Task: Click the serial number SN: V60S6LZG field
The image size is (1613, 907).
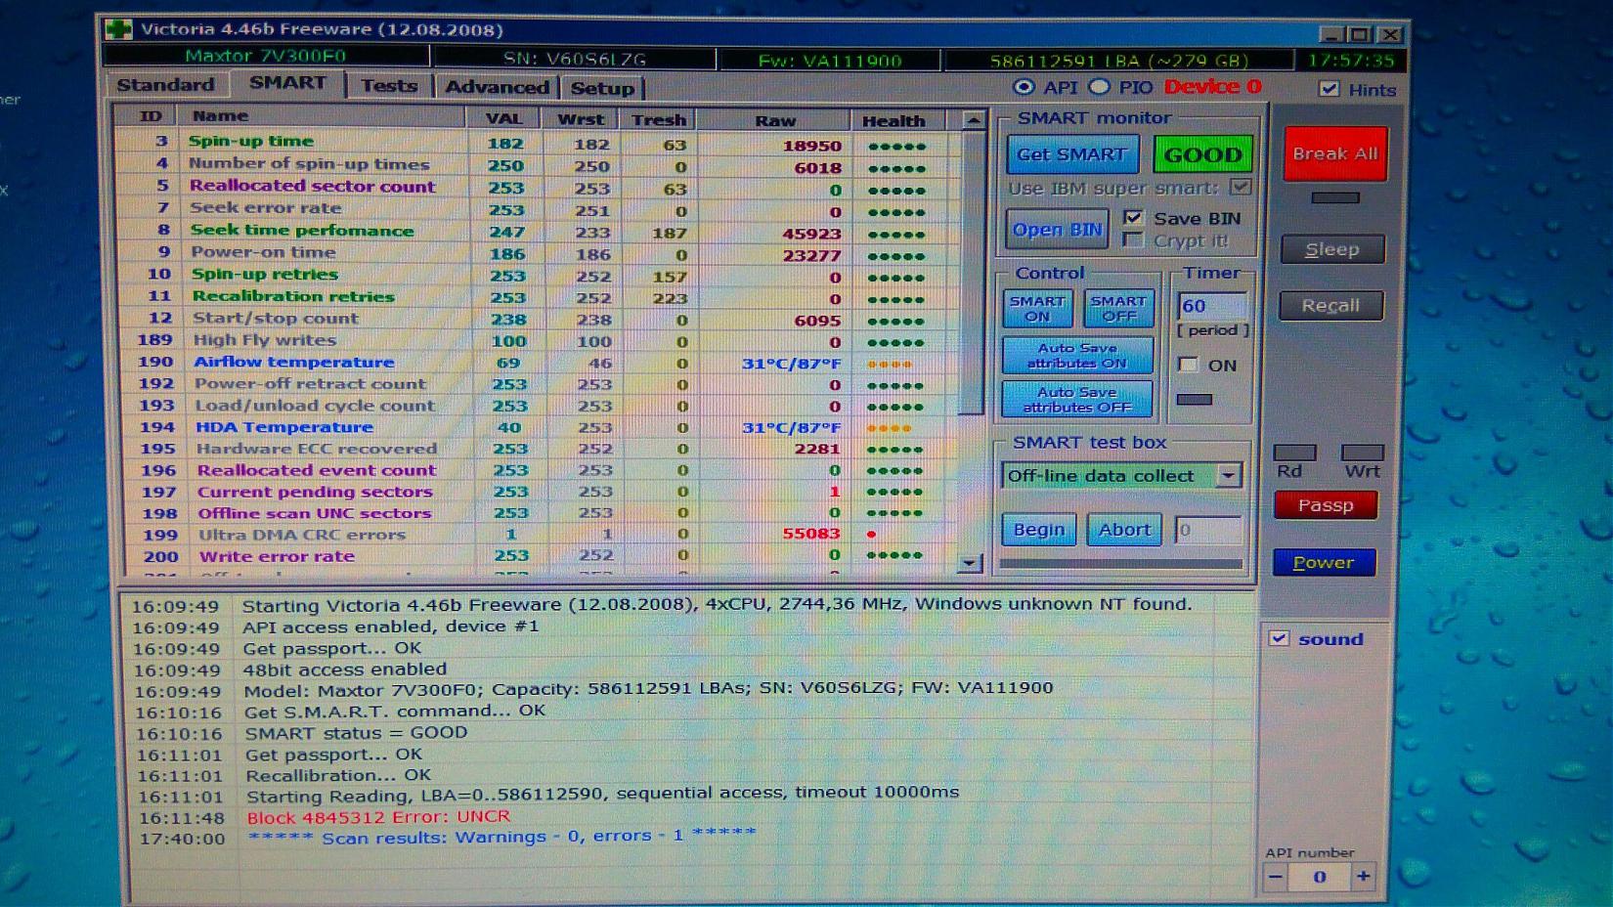Action: coord(575,59)
